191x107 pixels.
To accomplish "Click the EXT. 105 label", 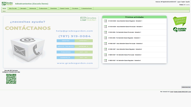I will [x=84, y=52].
